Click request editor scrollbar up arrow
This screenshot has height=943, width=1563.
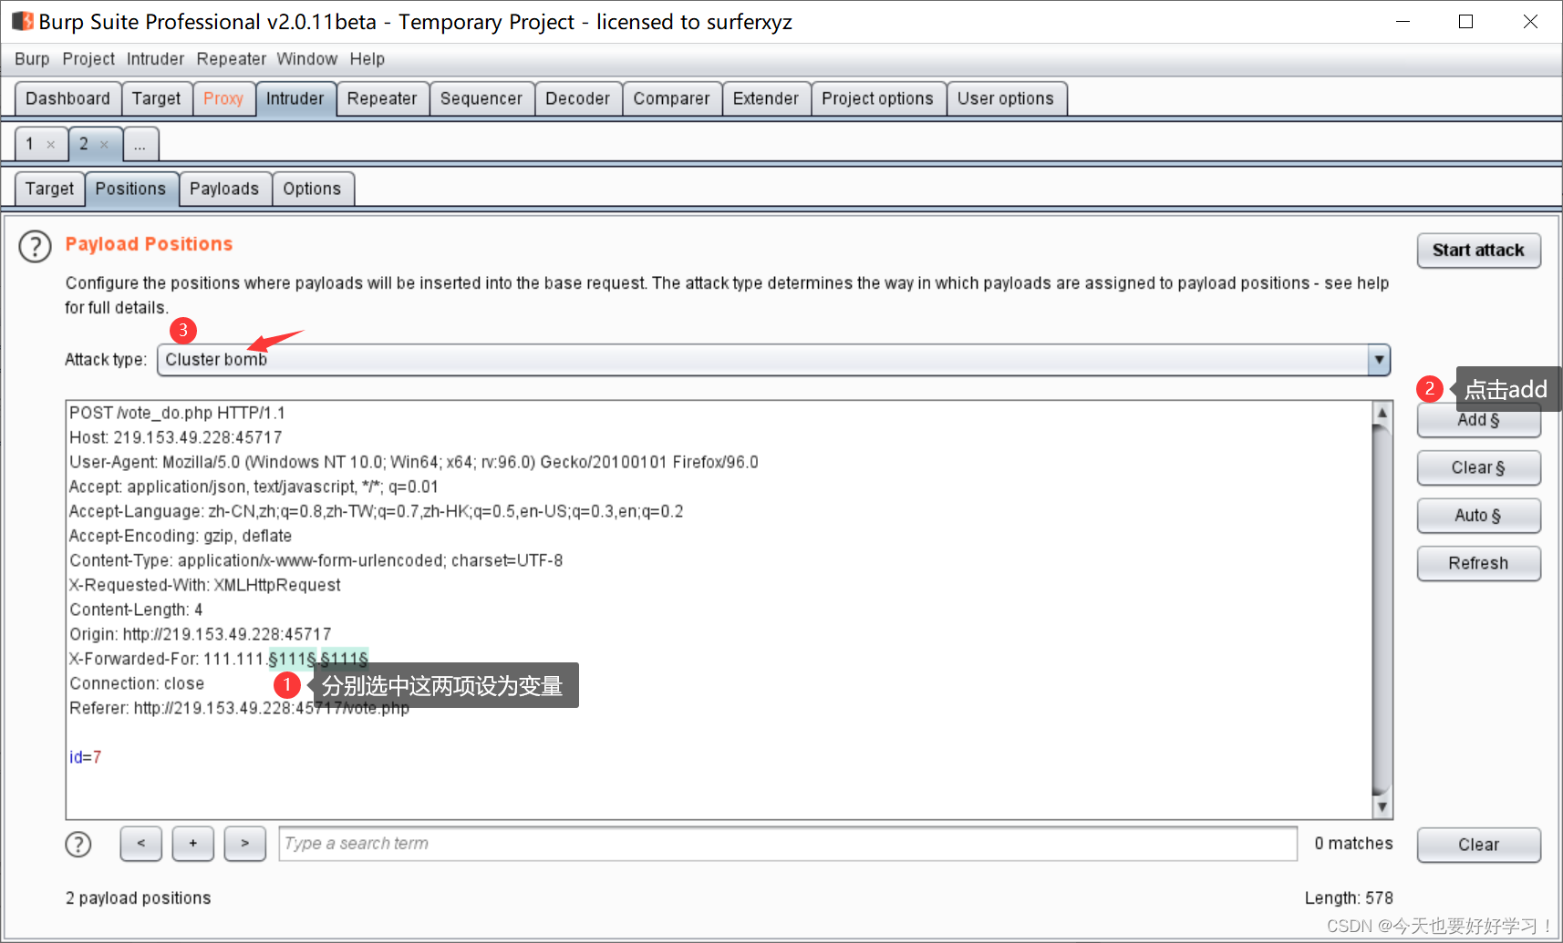coord(1382,413)
